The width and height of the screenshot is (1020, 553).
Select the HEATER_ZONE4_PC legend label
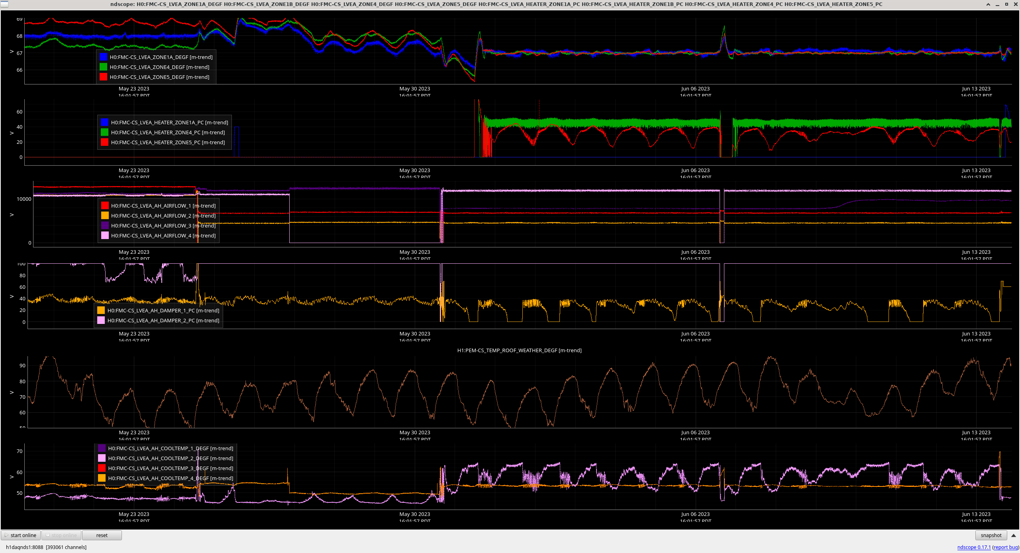point(168,132)
